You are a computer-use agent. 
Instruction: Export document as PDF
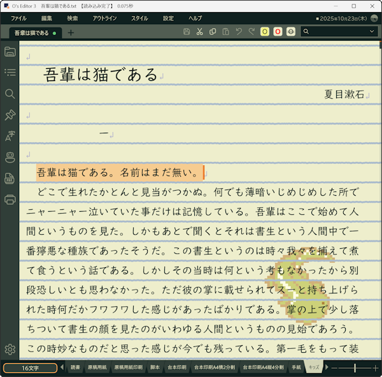[x=10, y=178]
